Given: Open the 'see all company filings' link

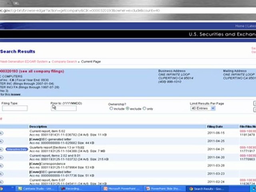Looking at the screenshot, I should [42, 71].
